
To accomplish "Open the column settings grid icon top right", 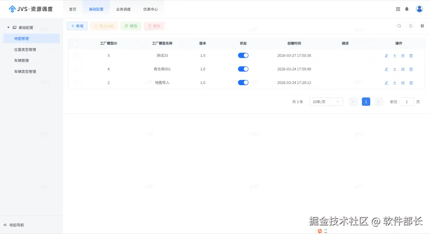I will (422, 25).
